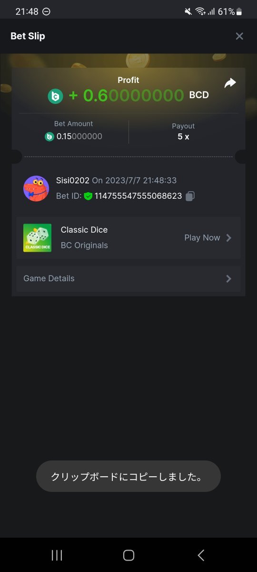257x572 pixels.
Task: Tap the BC Originals label
Action: coord(84,245)
